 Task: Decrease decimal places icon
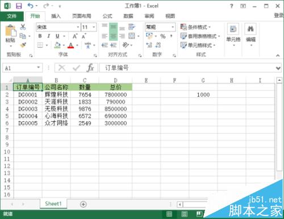[158, 45]
